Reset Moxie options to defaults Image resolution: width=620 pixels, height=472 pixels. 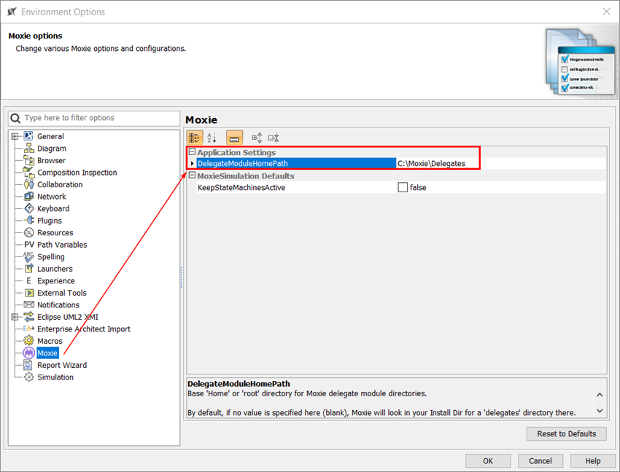coord(566,433)
